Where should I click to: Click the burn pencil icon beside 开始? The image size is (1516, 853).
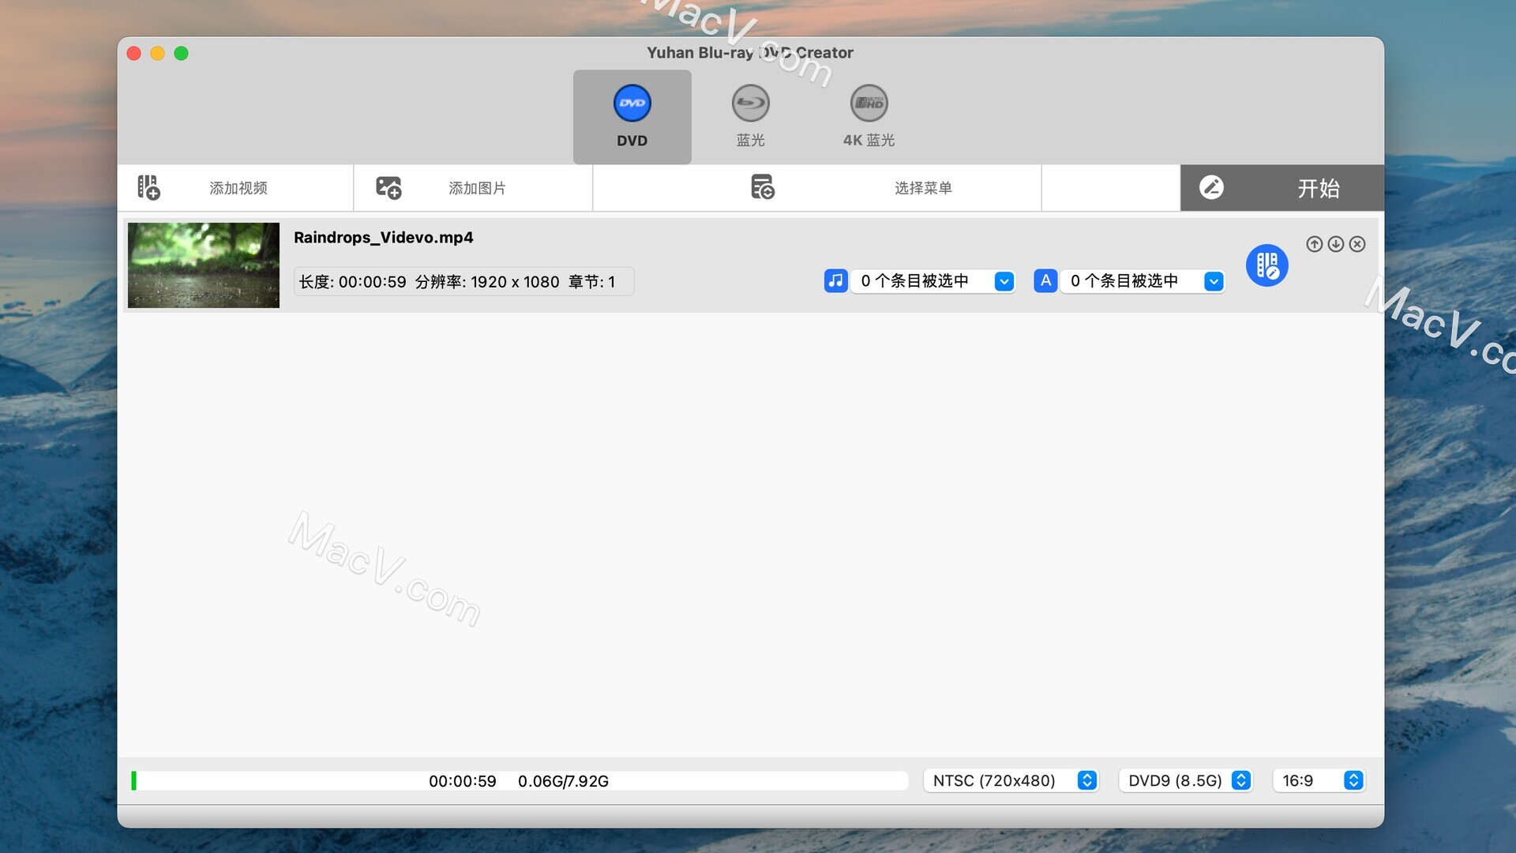1211,187
